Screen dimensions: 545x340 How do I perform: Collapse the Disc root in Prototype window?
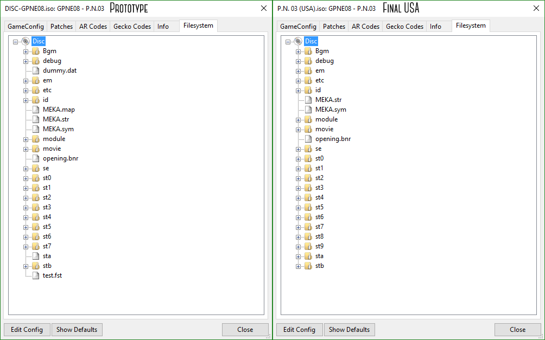pyautogui.click(x=15, y=42)
